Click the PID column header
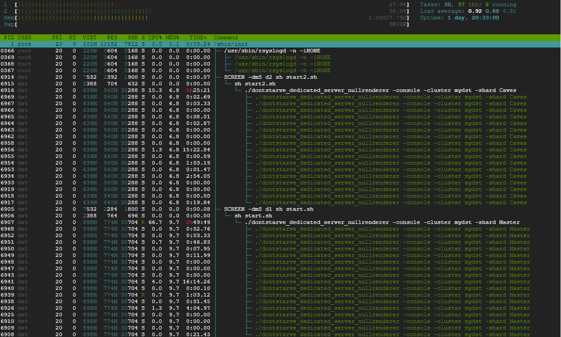The height and width of the screenshot is (337, 561). pyautogui.click(x=9, y=38)
